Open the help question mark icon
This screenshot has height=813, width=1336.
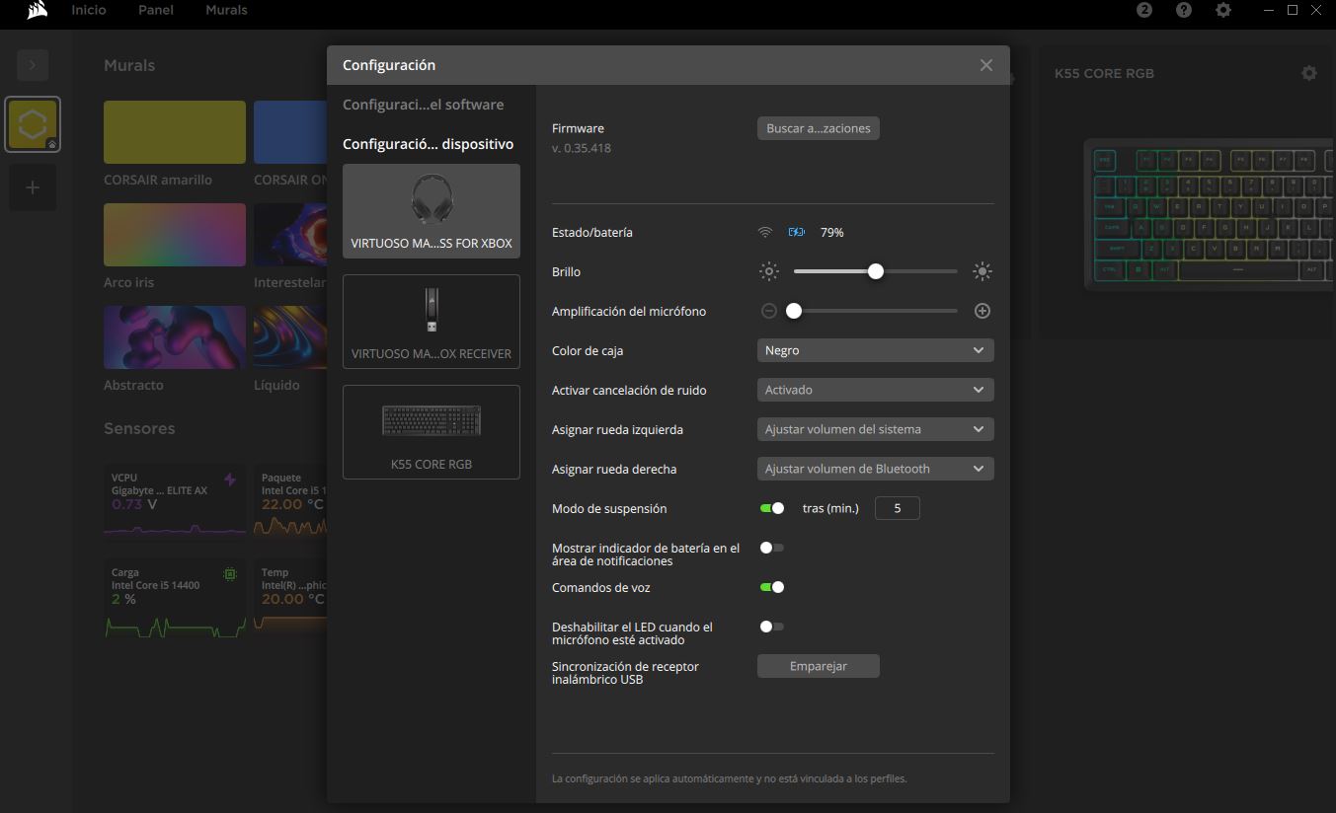pyautogui.click(x=1184, y=10)
